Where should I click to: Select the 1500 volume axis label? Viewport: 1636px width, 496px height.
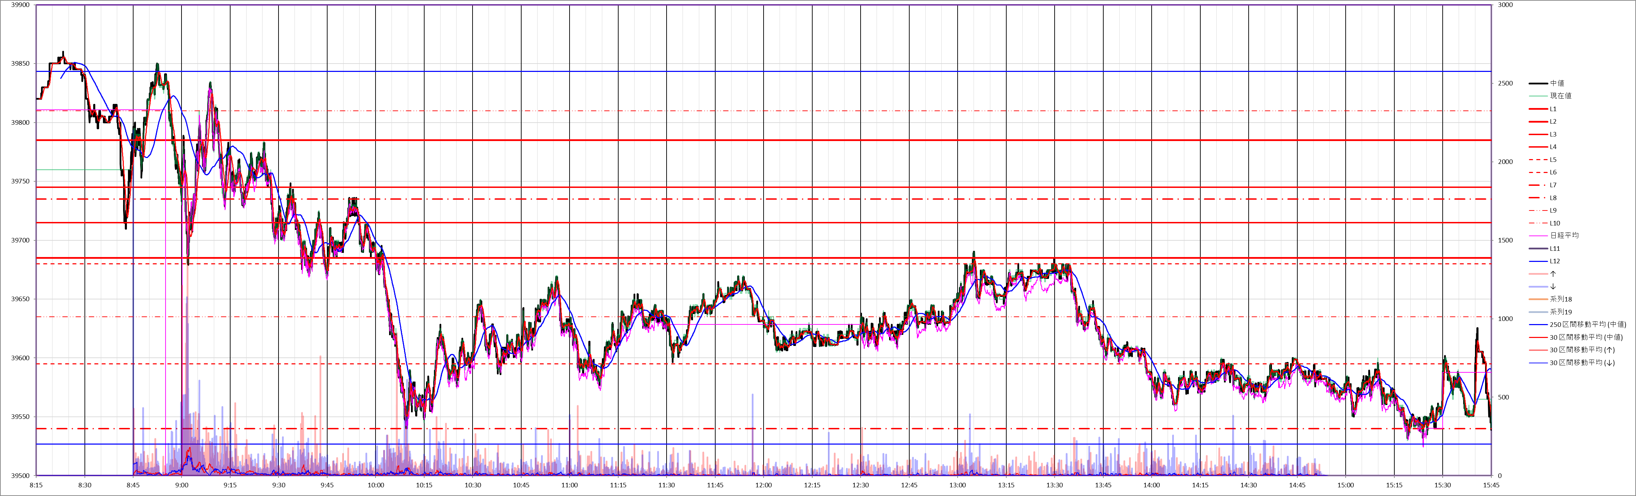click(1505, 240)
